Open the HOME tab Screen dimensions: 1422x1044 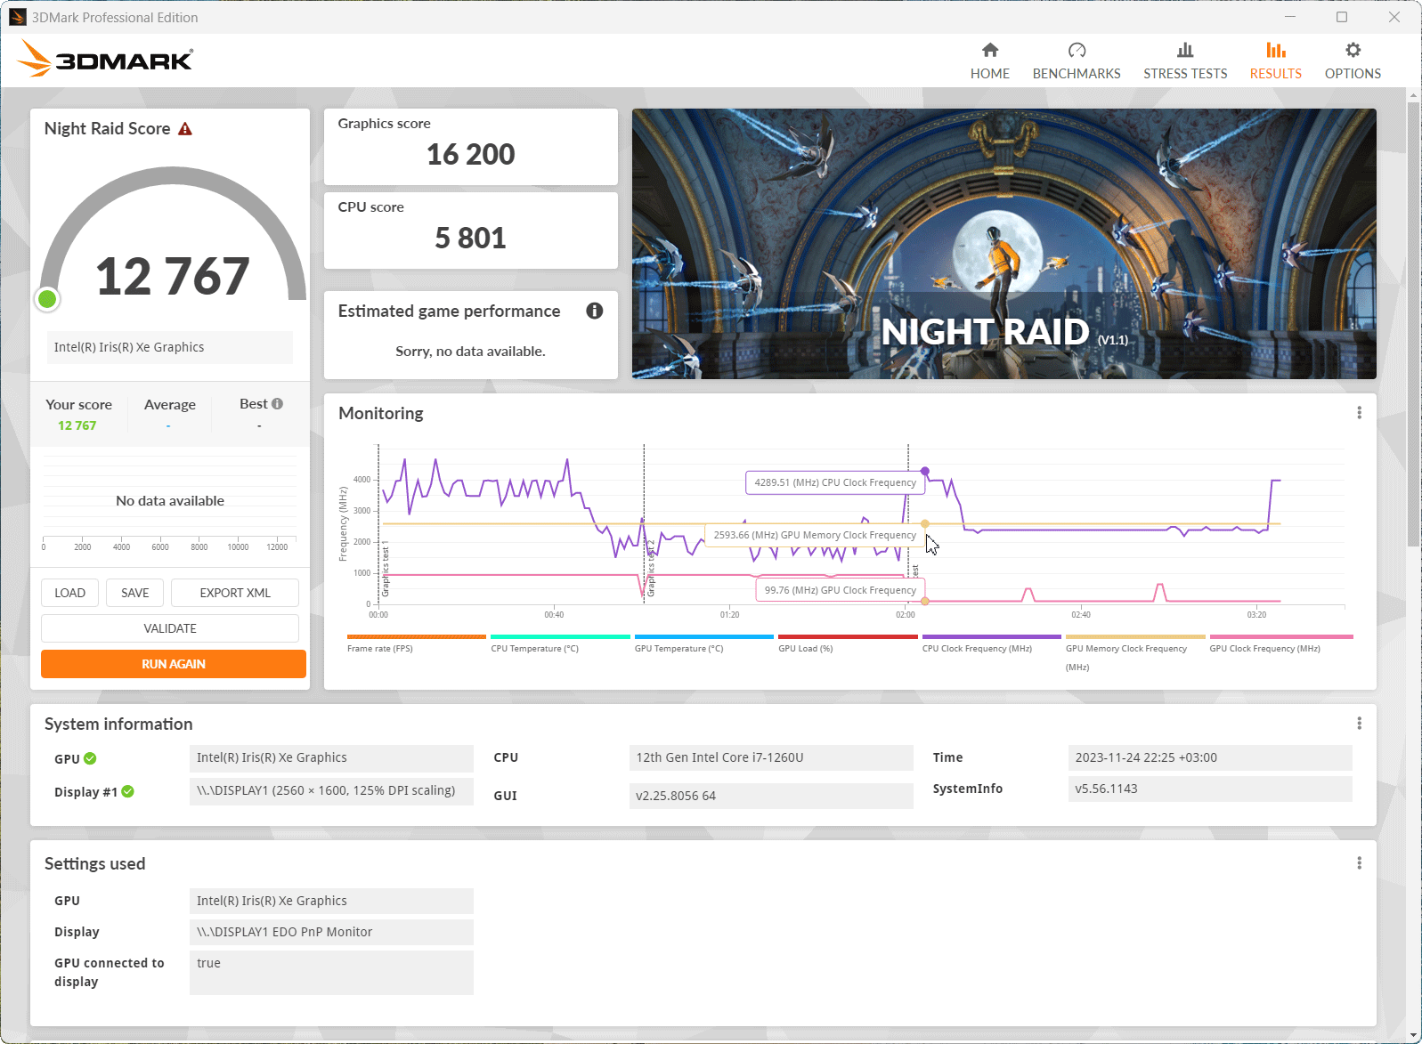(x=989, y=61)
